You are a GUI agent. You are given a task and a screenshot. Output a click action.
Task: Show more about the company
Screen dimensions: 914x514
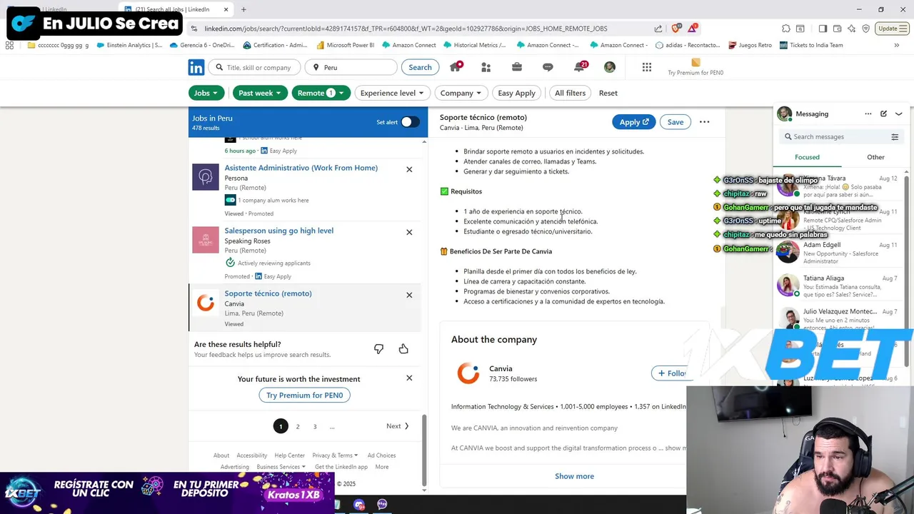point(574,476)
